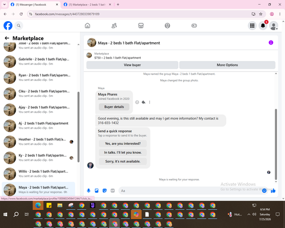This screenshot has width=285, height=228.
Task: Open the Friends icon in top navigation
Action: coord(114,26)
